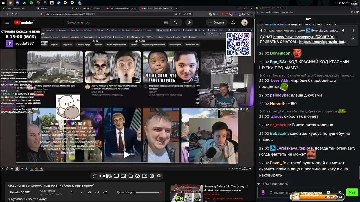The image size is (360, 202).
Task: Open the donatepay link in pinned message
Action: tap(304, 37)
